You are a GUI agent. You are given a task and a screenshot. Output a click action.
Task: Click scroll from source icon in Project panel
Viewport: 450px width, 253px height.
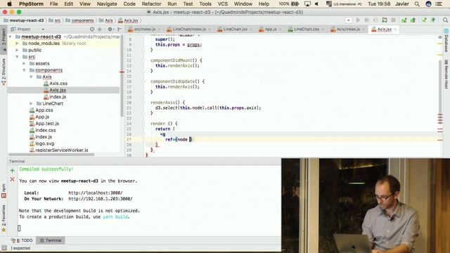pos(92,30)
